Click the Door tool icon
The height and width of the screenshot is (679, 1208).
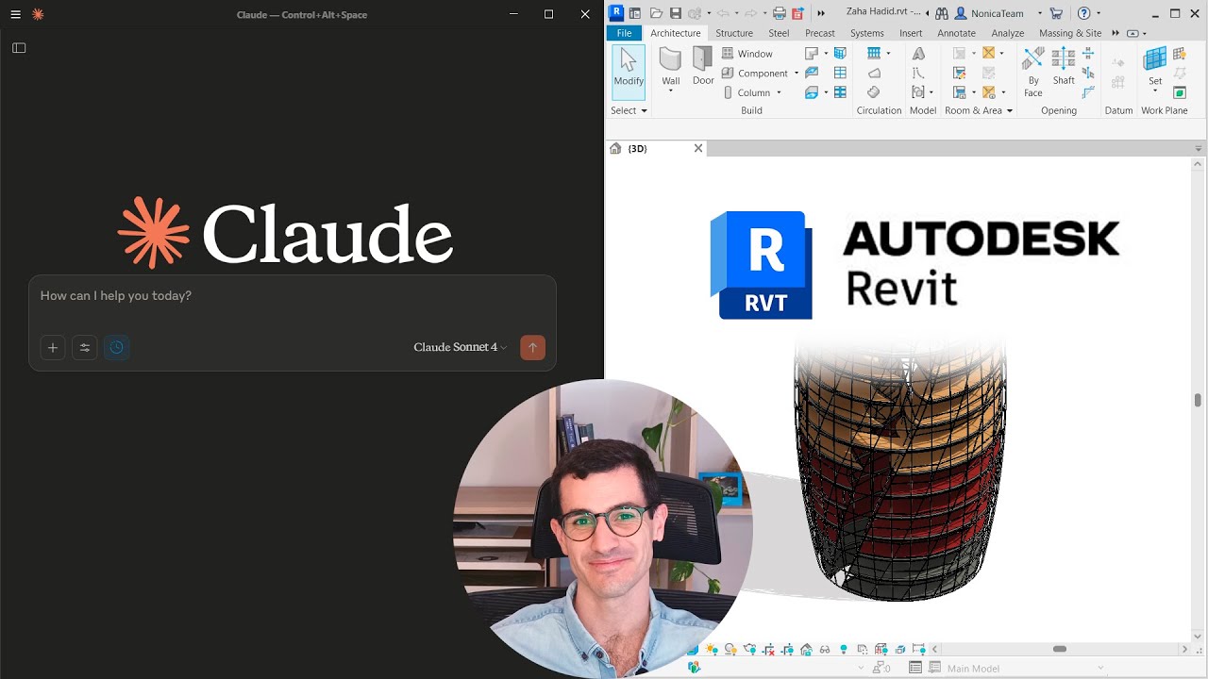703,58
